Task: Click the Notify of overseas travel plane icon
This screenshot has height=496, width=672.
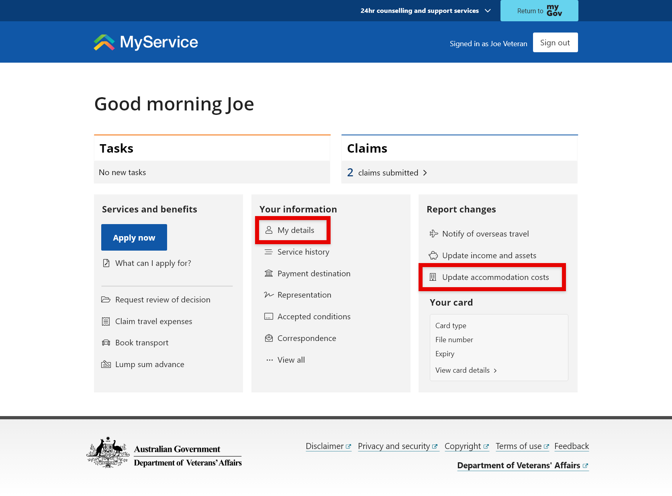Action: 433,233
